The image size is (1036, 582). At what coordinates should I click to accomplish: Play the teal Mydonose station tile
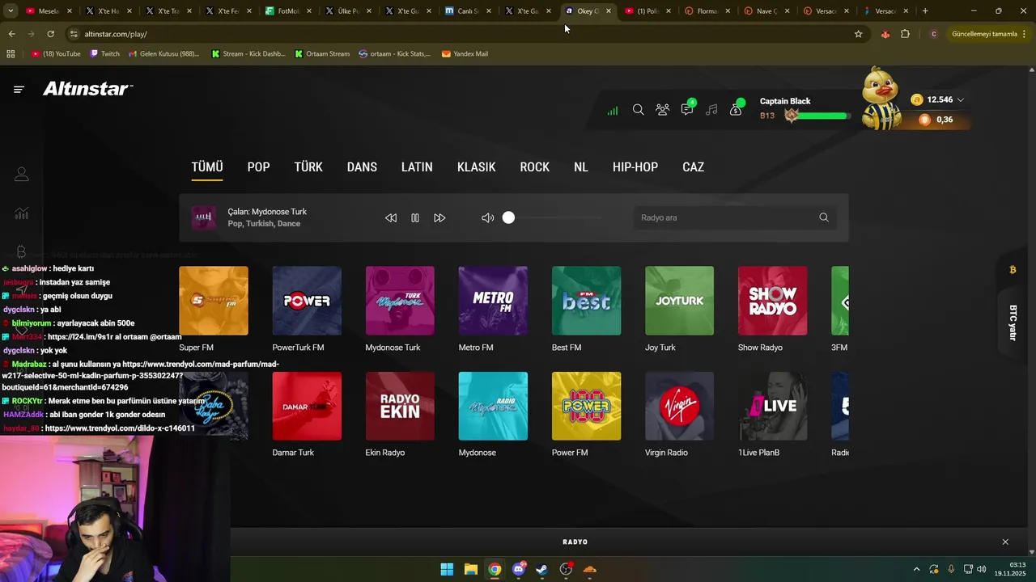[493, 406]
